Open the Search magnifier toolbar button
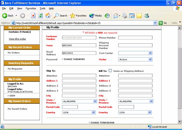The image size is (182, 130). [x=60, y=16]
